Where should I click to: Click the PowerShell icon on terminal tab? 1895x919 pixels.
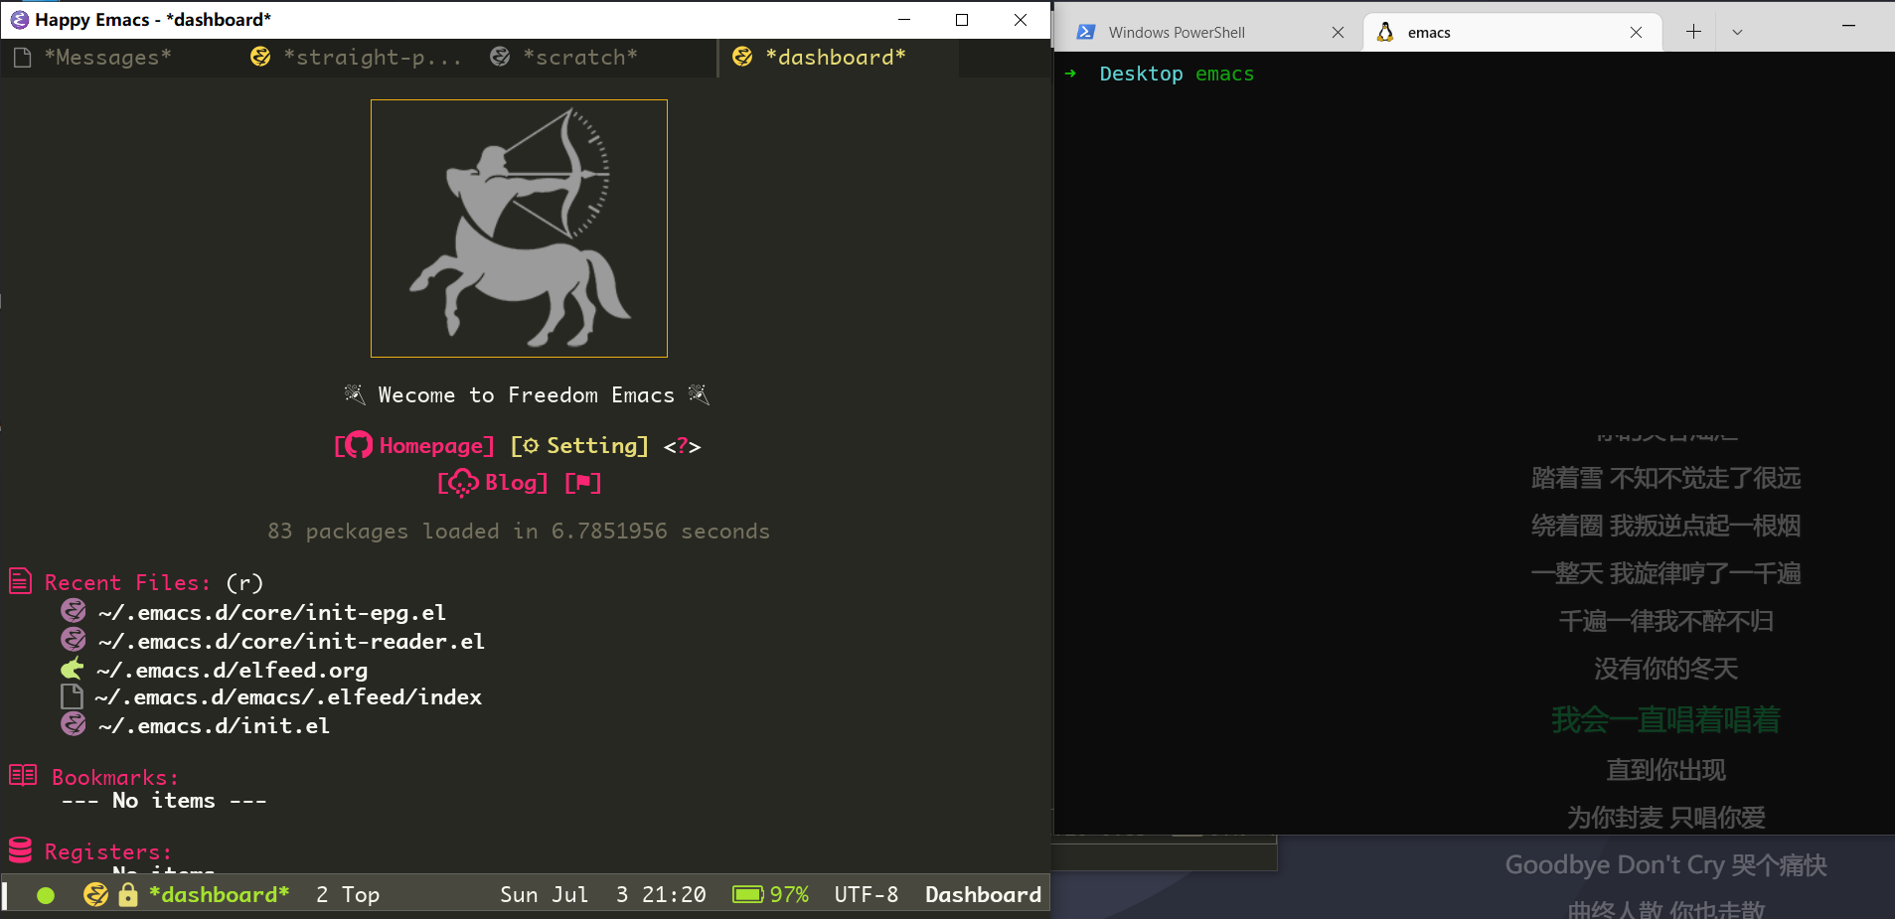(1086, 32)
